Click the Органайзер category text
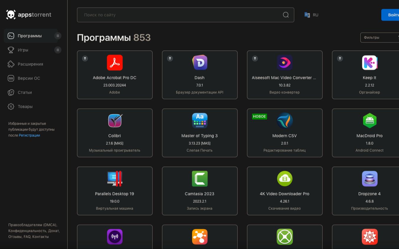 coord(369,92)
